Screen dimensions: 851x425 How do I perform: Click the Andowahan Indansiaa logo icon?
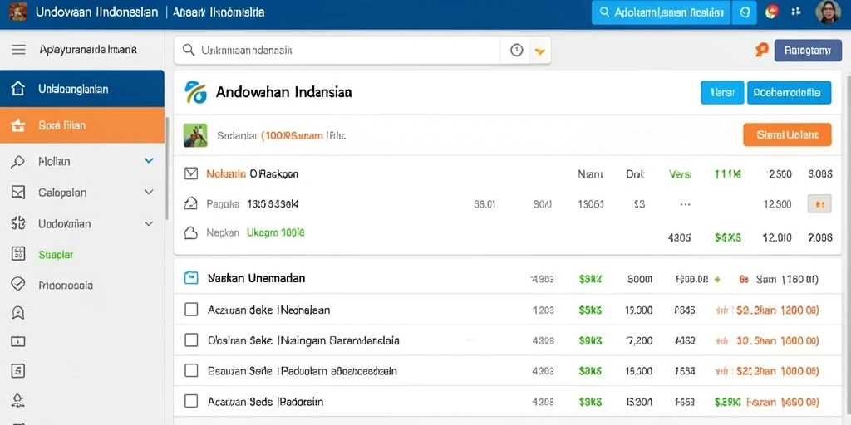coord(195,92)
